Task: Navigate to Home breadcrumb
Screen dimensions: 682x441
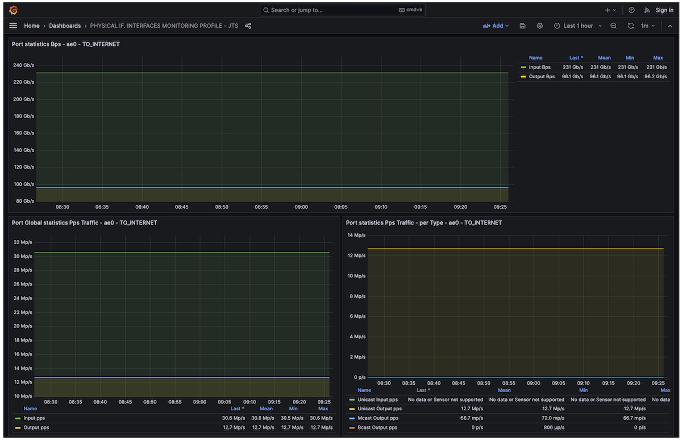Action: tap(31, 26)
